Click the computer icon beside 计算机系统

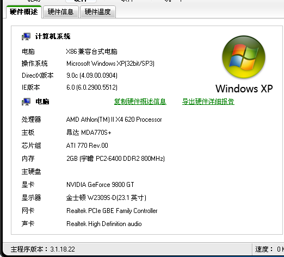(x=26, y=36)
